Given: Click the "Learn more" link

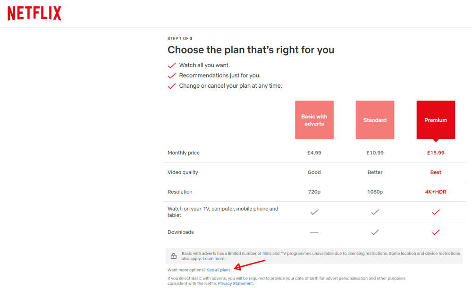Looking at the screenshot, I should (x=213, y=258).
